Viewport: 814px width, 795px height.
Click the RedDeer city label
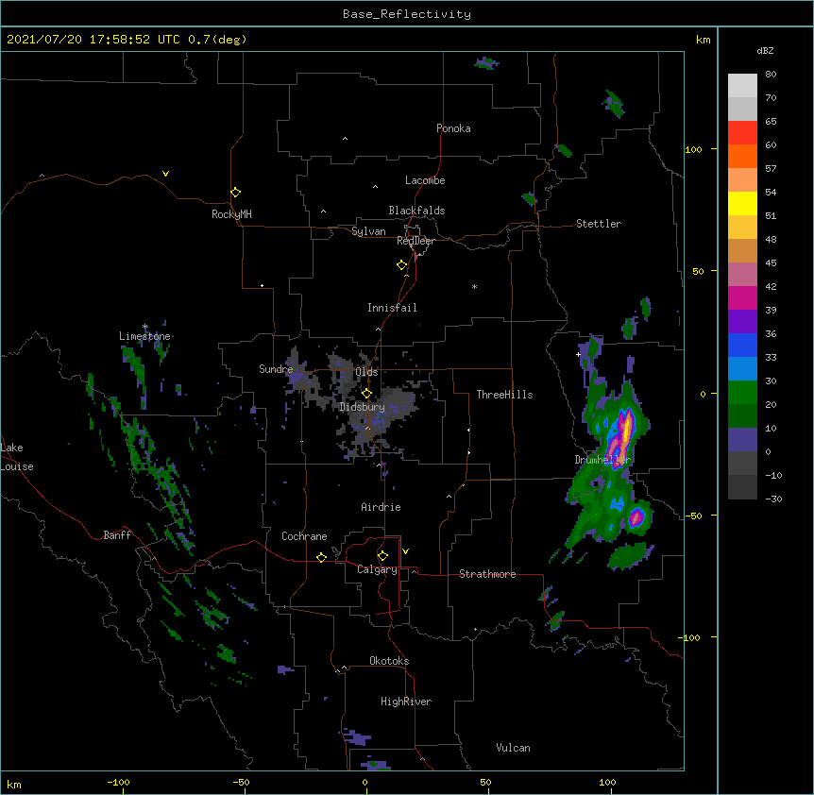click(415, 241)
